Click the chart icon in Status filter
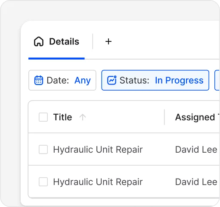The width and height of the screenshot is (220, 207). pos(112,80)
